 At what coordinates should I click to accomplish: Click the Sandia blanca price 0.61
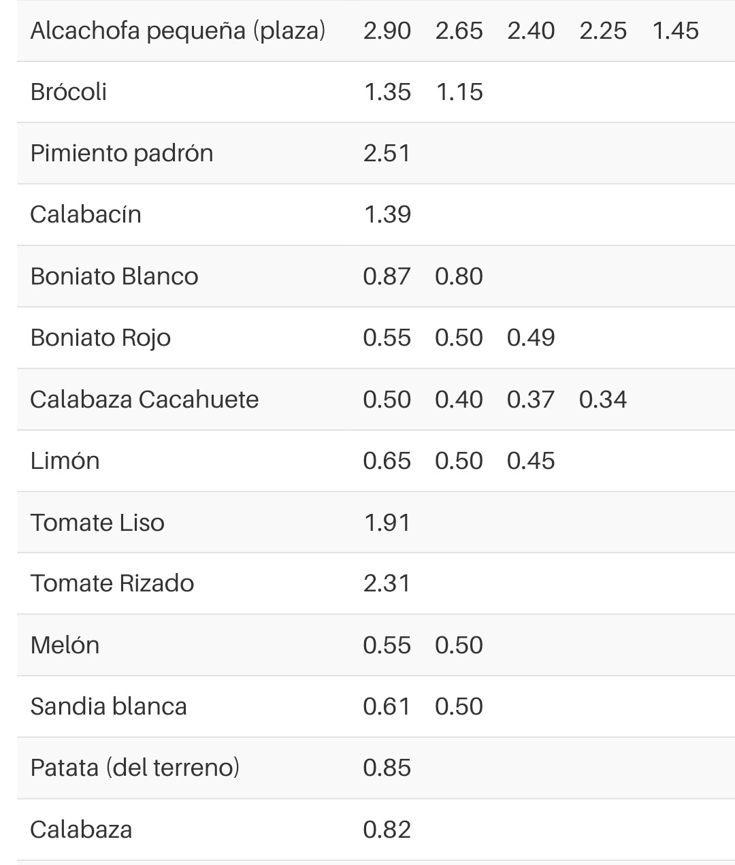pos(387,706)
